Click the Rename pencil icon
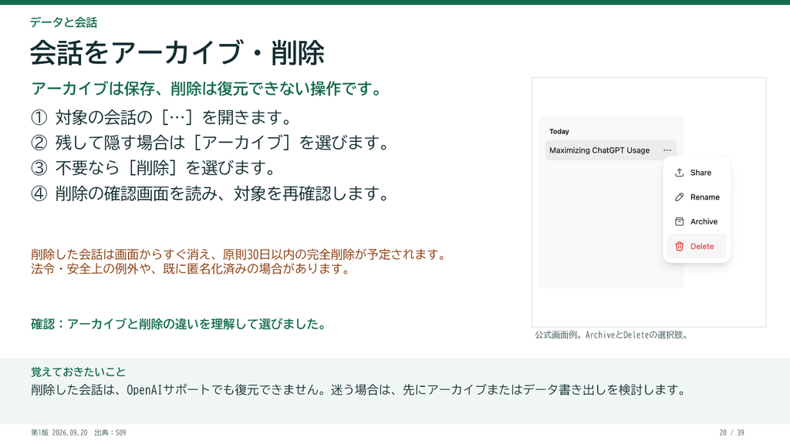 [x=679, y=197]
